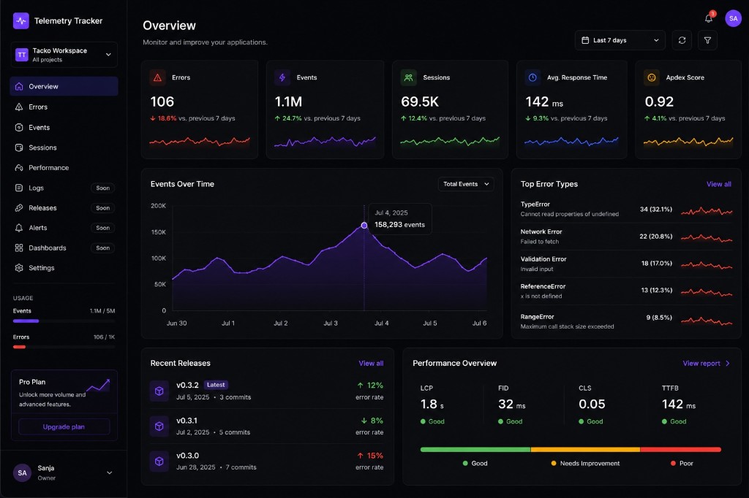Click the TT workspace badge icon
This screenshot has width=749, height=498.
[22, 55]
